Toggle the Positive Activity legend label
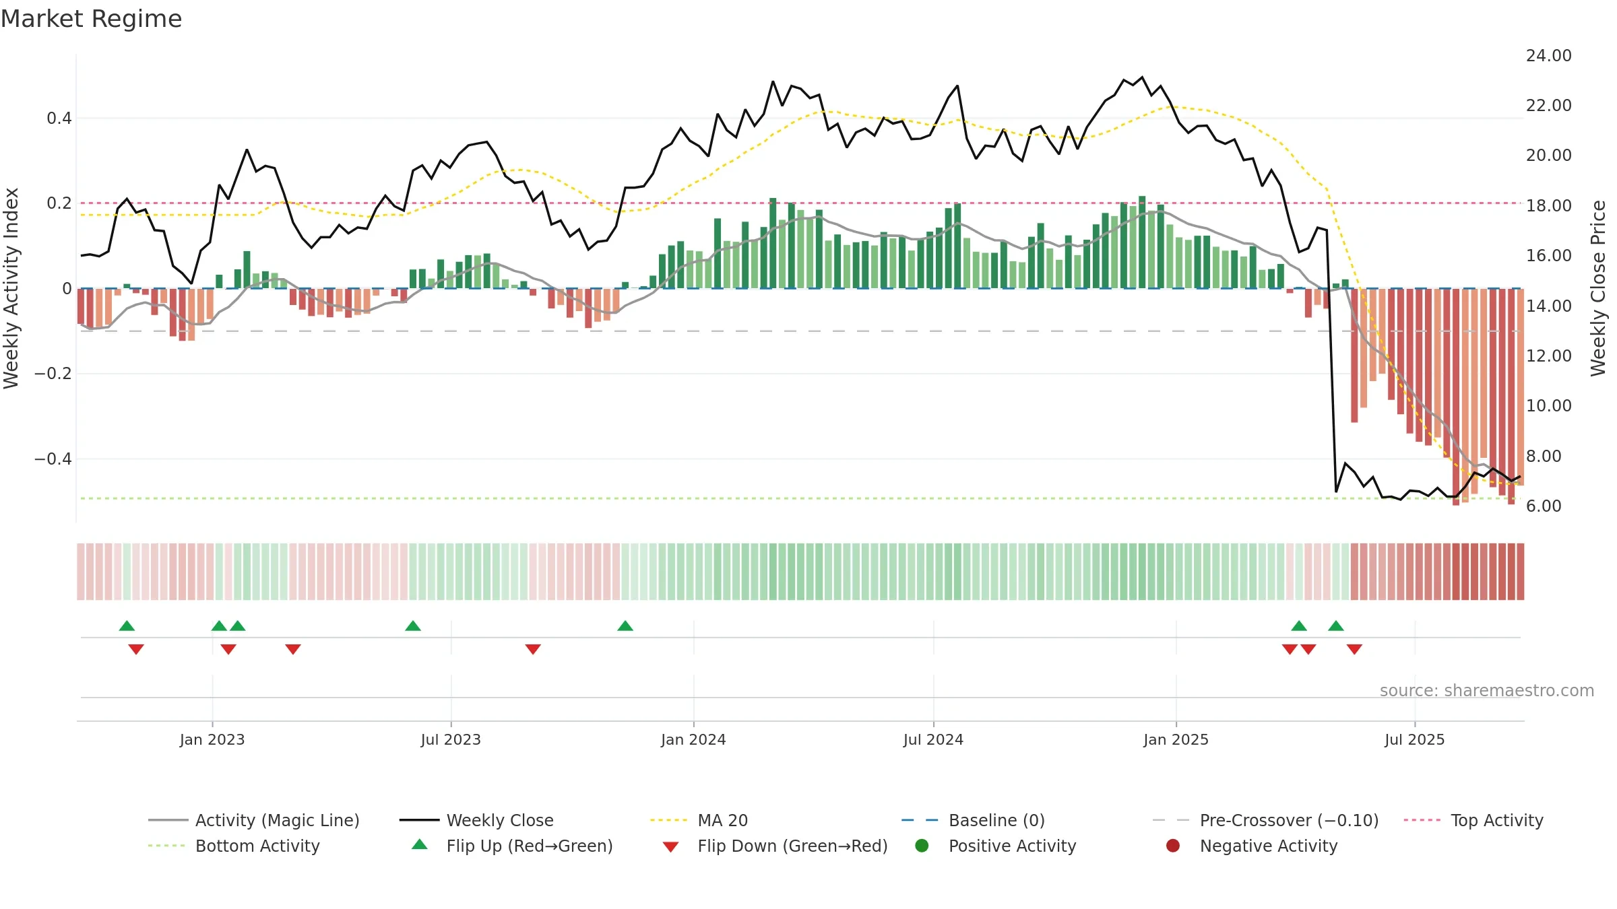Viewport: 1617px width, 909px height. [x=1012, y=846]
